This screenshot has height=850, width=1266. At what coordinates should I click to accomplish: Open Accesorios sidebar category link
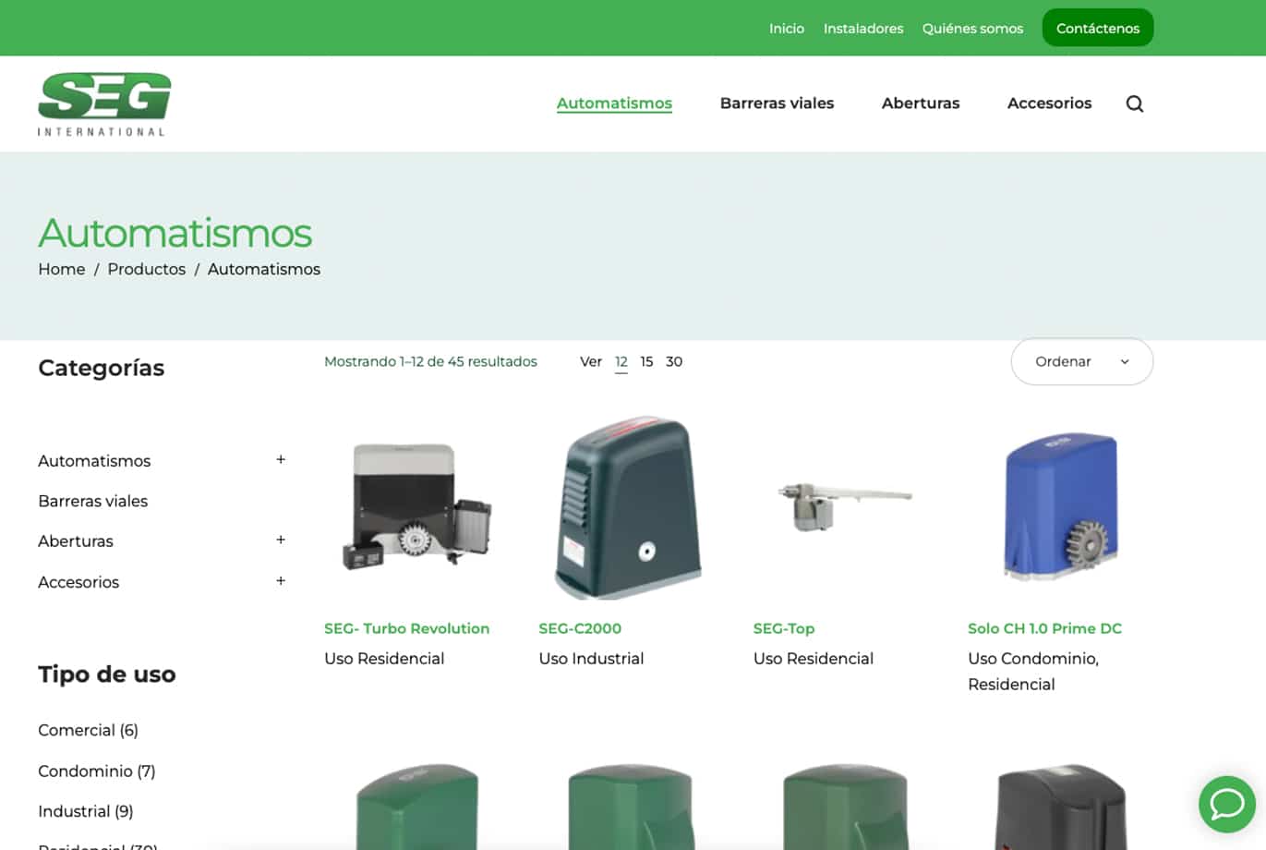pos(78,582)
